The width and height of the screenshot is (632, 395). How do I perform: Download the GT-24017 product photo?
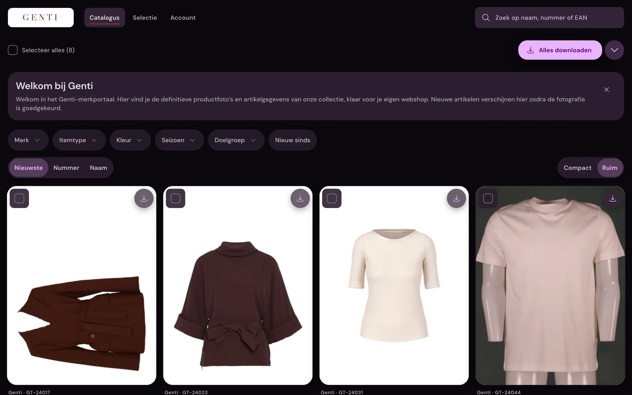pyautogui.click(x=144, y=198)
